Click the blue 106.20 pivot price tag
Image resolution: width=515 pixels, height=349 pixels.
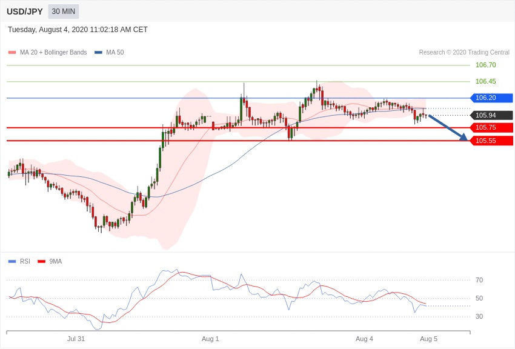[491, 98]
